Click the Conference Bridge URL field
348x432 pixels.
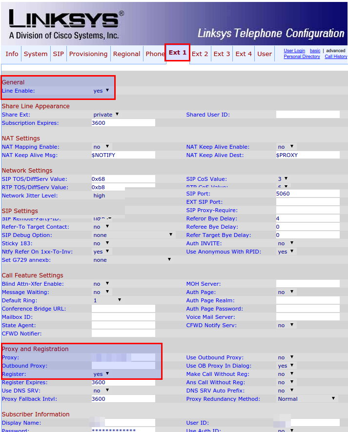(x=123, y=309)
